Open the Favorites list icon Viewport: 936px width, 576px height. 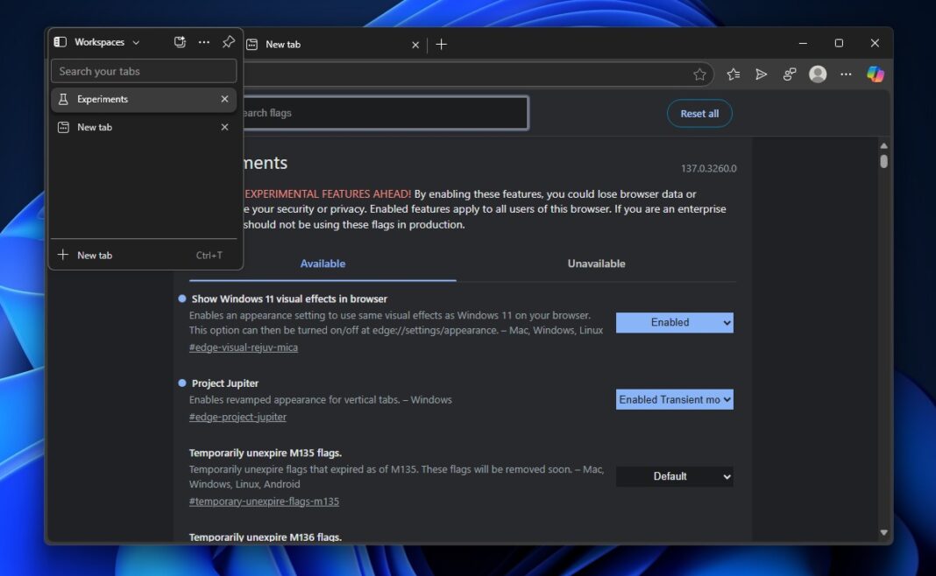tap(733, 74)
